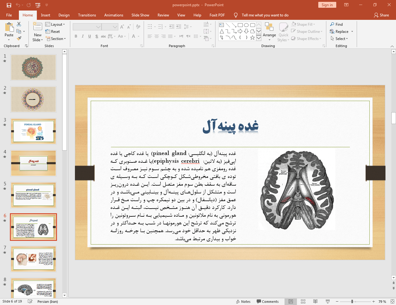Viewport: 396px width, 305px height.
Task: Expand the shapes gallery More arrow
Action: pyautogui.click(x=259, y=38)
